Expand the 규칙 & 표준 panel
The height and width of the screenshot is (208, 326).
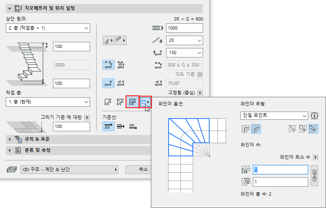coord(10,139)
